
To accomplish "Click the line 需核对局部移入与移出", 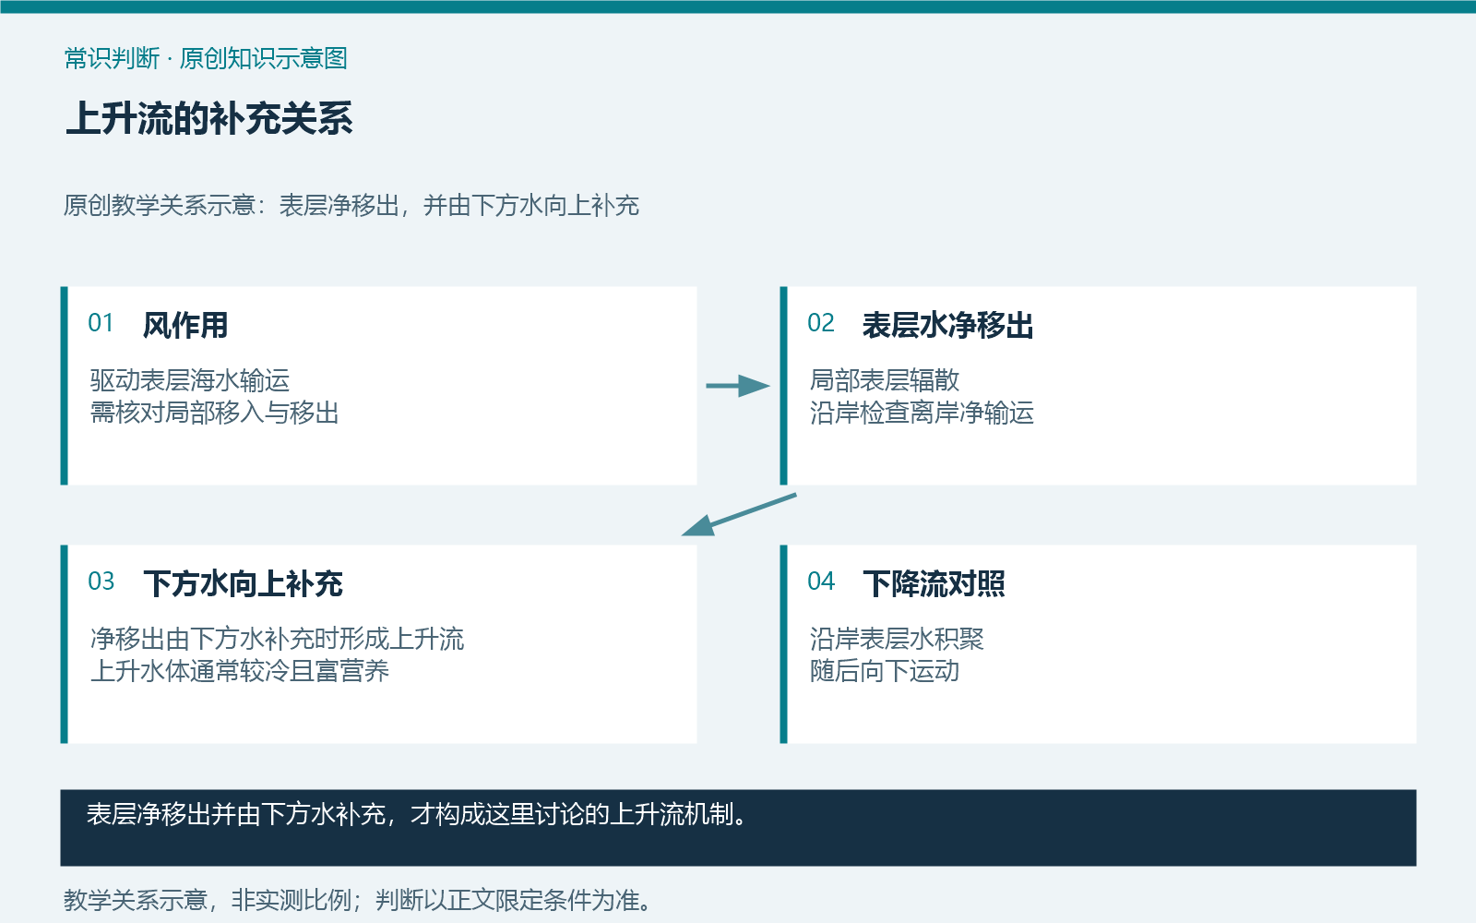I will [215, 413].
